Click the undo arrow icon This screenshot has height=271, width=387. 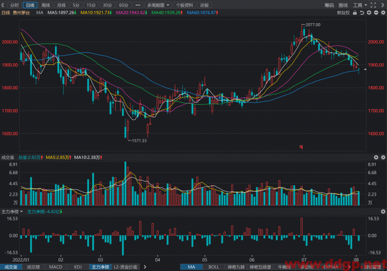point(362,12)
